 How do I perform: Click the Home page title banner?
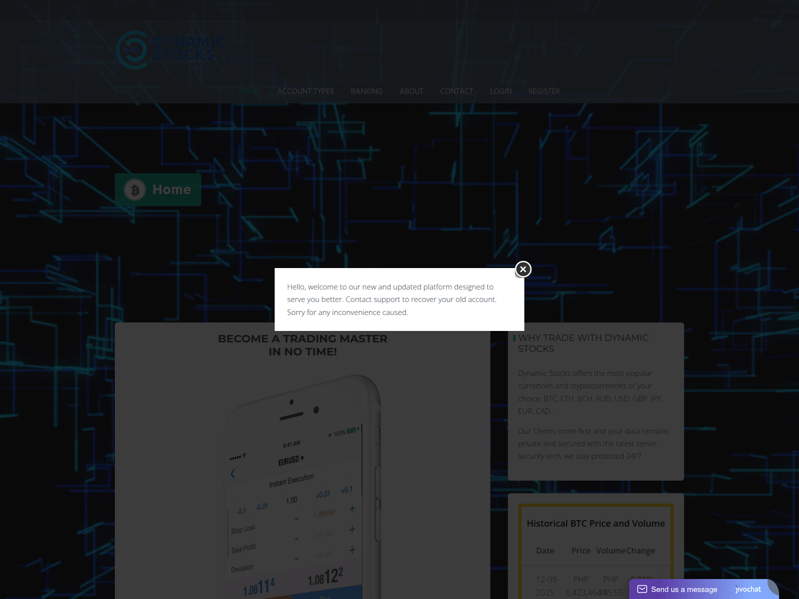point(158,190)
